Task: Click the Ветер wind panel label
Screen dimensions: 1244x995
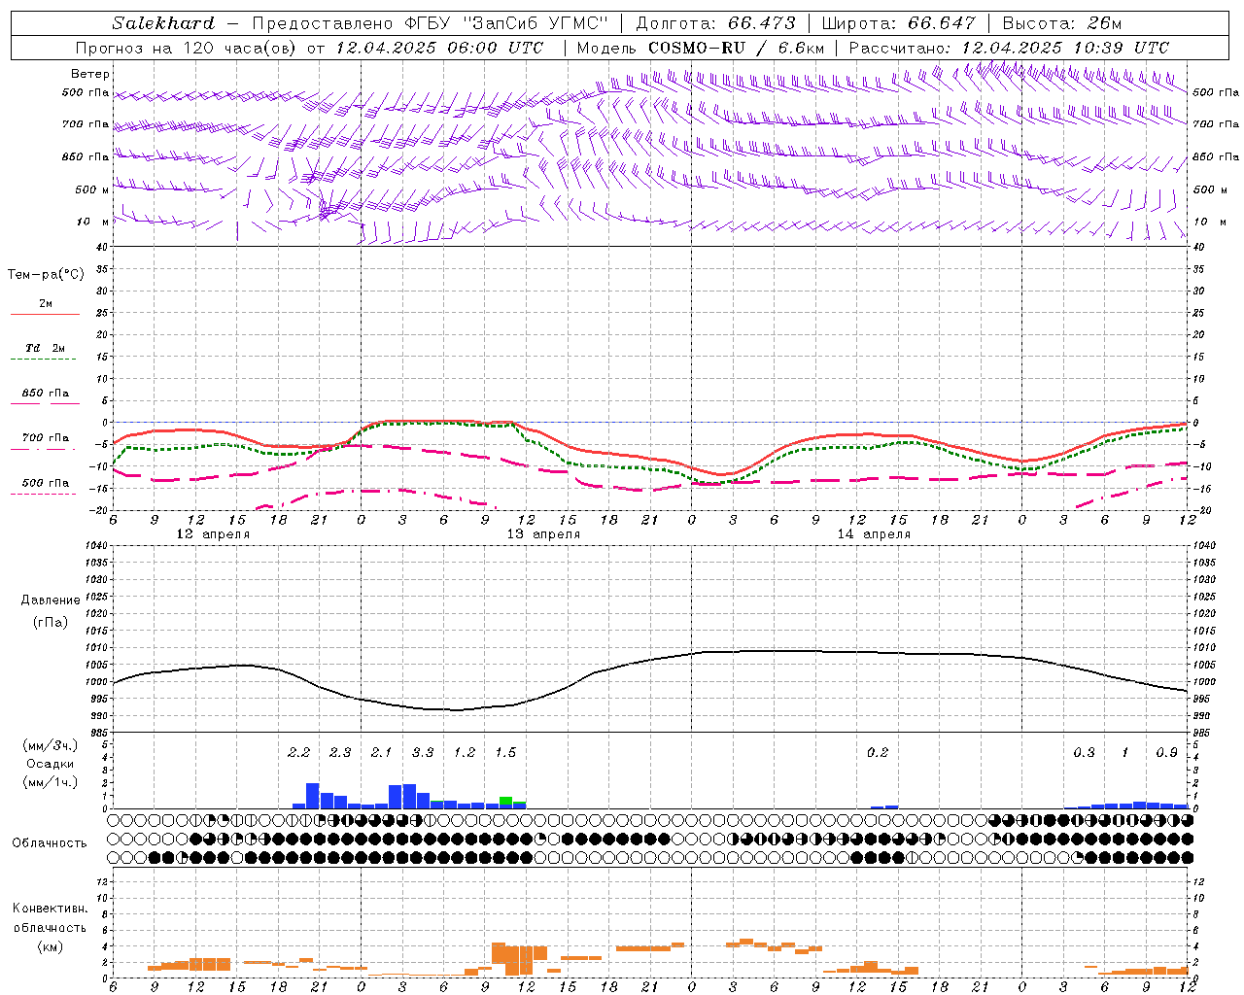Action: (x=90, y=74)
